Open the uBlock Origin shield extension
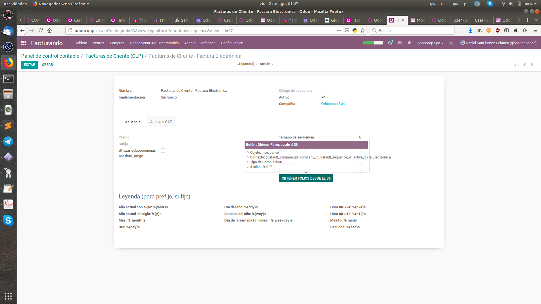 (498, 30)
